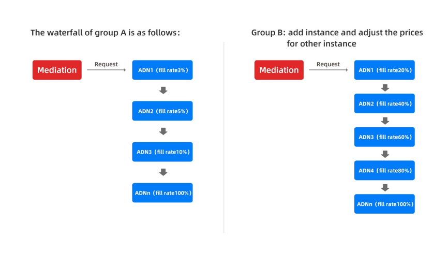The image size is (447, 269).
Task: Click down arrow below ADN3 fill rate 10%
Action: coord(163,172)
